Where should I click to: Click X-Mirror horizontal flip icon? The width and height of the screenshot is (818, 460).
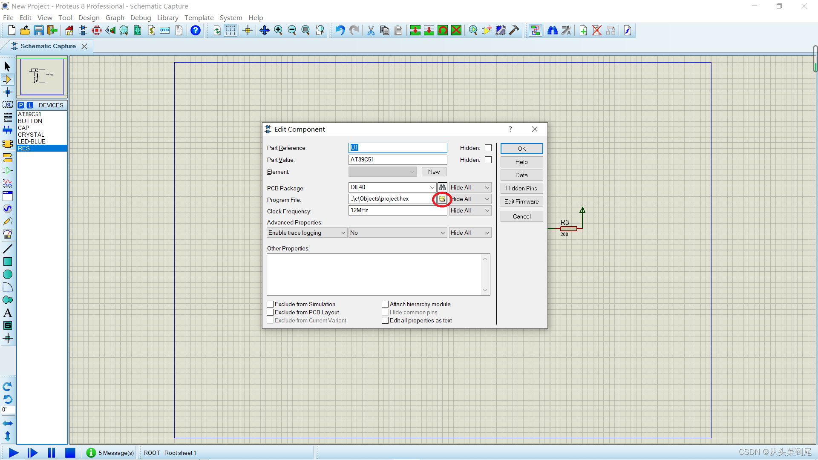[8, 423]
